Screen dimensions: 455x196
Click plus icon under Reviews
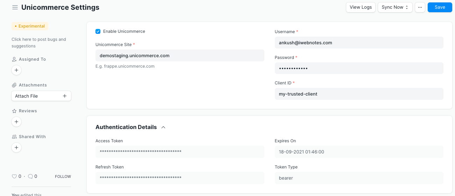16,122
